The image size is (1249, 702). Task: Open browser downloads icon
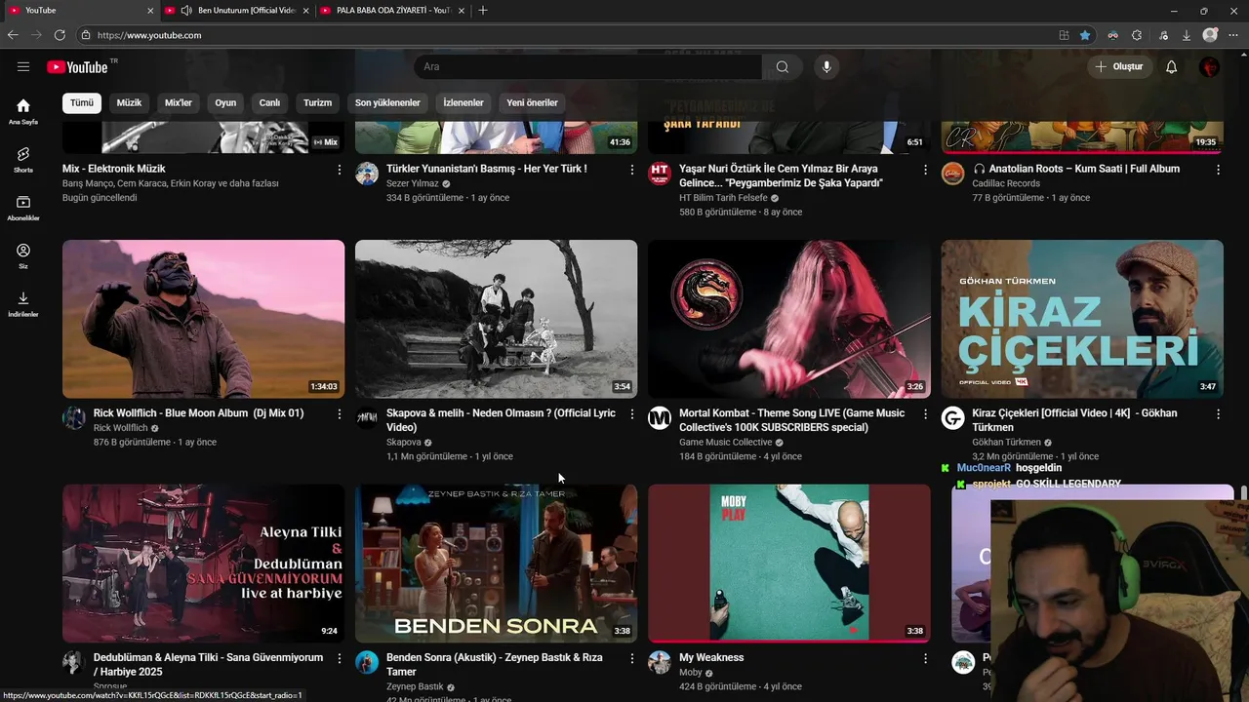(x=1187, y=35)
